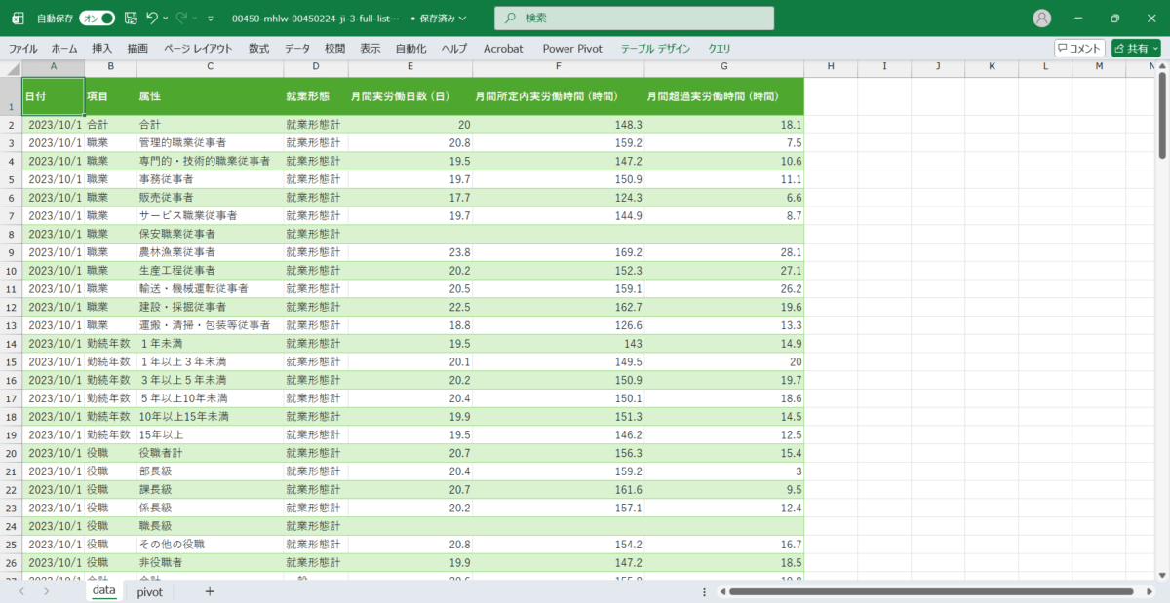Click the Excel app icon in title bar
The image size is (1170, 603).
pos(18,19)
